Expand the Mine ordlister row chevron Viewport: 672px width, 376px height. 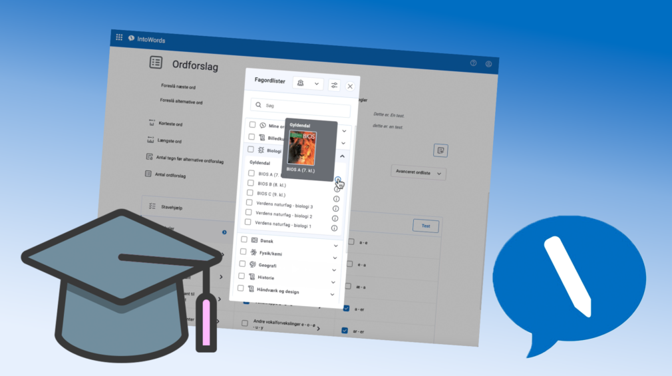tap(344, 131)
